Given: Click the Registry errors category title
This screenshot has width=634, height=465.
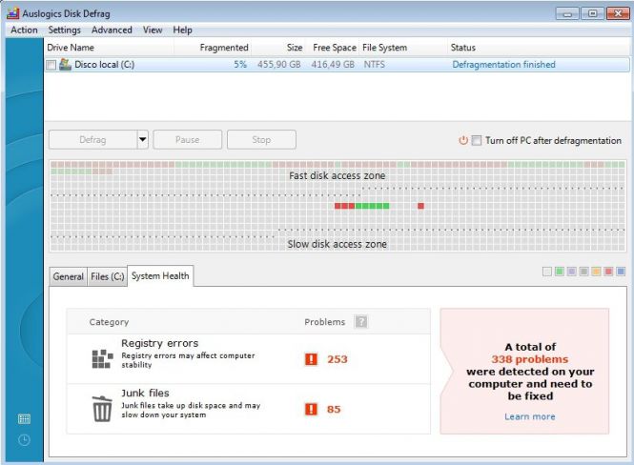Looking at the screenshot, I should click(160, 343).
